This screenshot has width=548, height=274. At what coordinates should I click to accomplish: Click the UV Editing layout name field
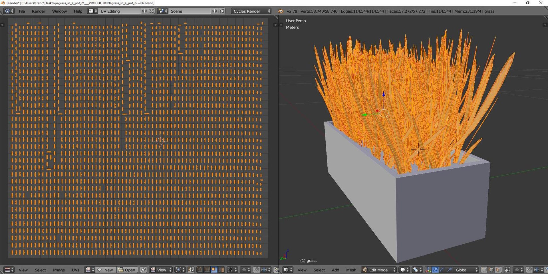click(x=120, y=11)
